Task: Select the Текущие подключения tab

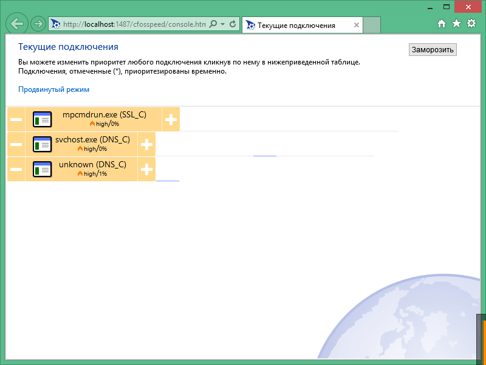Action: tap(296, 26)
